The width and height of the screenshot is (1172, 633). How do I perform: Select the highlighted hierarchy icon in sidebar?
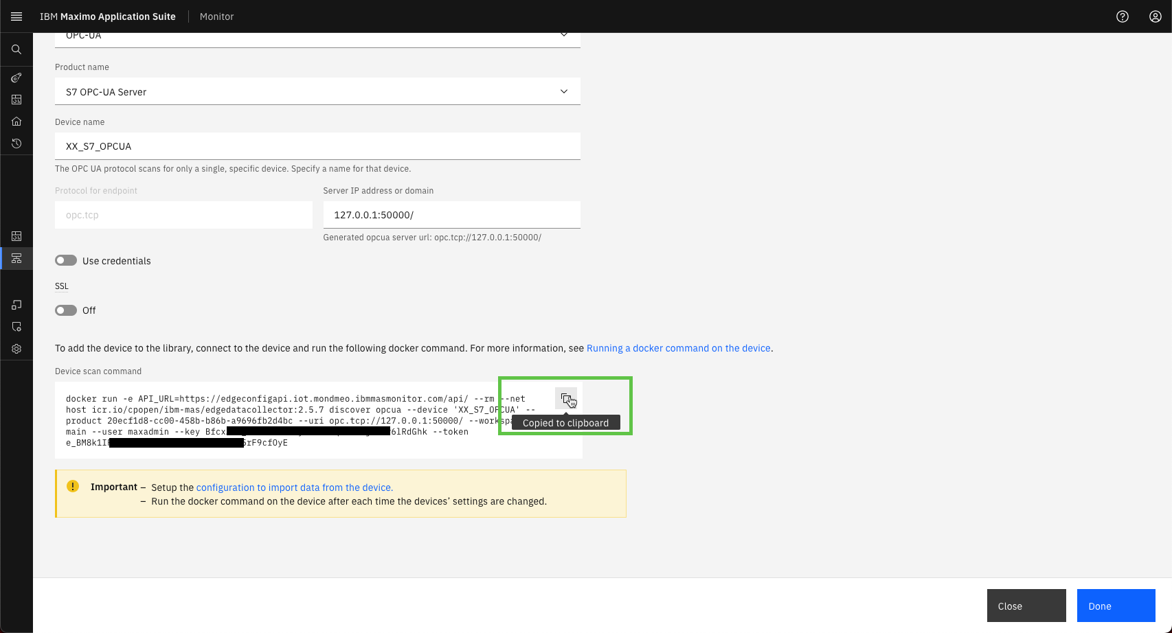16,258
